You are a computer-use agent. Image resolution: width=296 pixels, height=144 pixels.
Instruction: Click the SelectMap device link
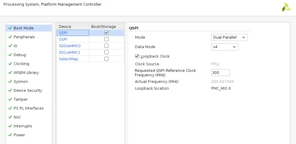tap(68, 59)
